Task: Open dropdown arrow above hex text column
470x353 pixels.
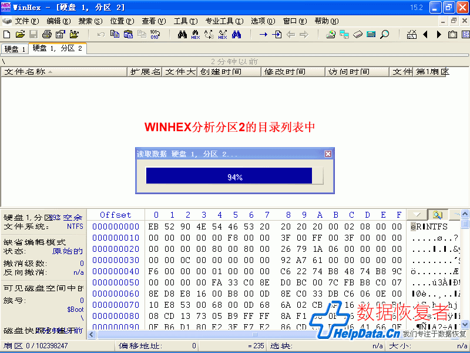Action: point(417,215)
